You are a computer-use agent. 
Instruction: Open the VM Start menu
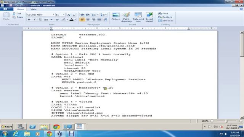tap(6, 127)
